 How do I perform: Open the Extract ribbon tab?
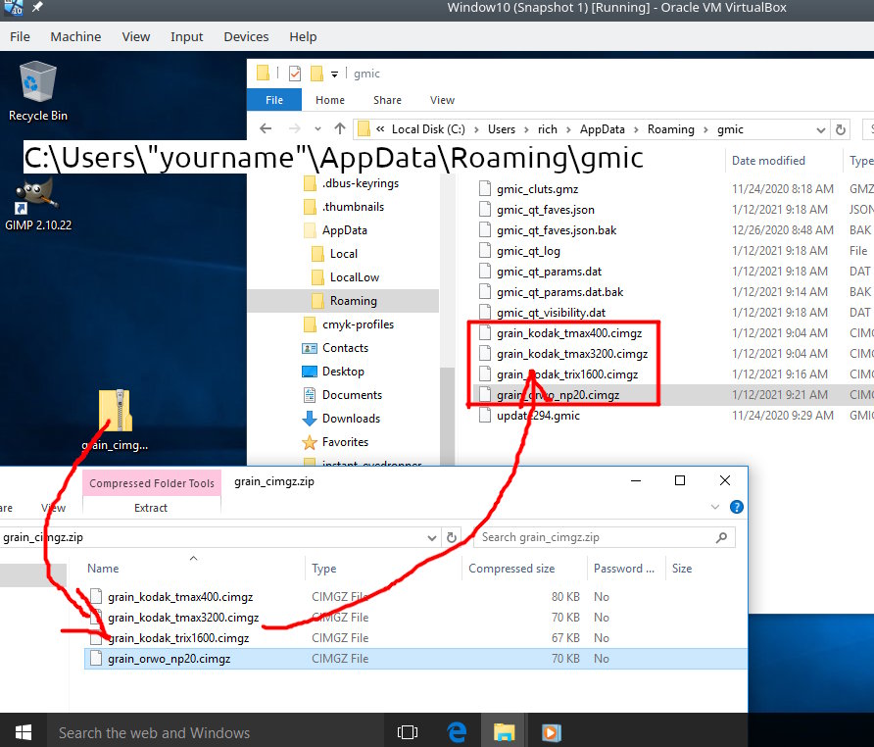click(x=151, y=508)
